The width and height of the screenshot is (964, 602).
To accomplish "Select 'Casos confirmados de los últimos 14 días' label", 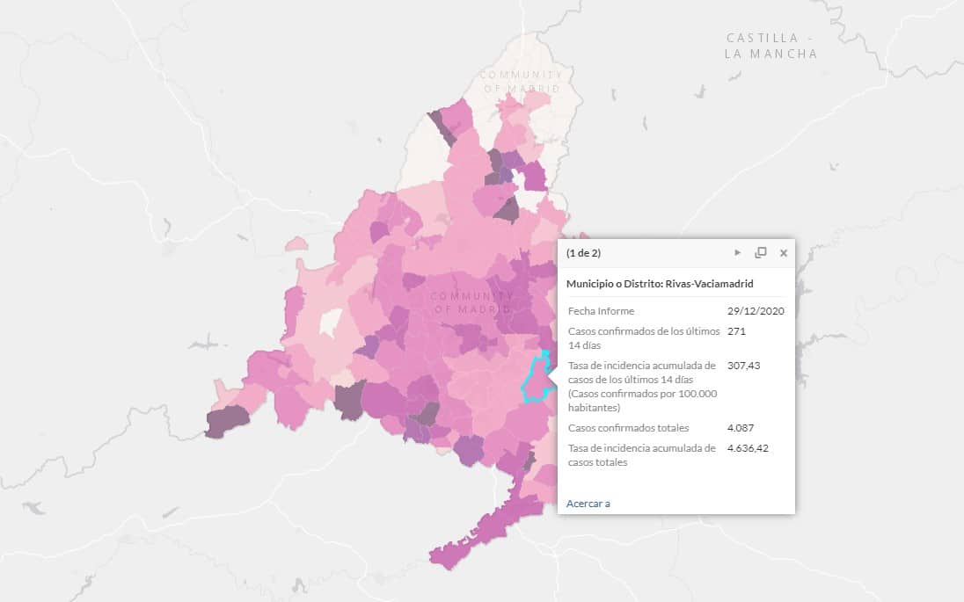I will (644, 337).
